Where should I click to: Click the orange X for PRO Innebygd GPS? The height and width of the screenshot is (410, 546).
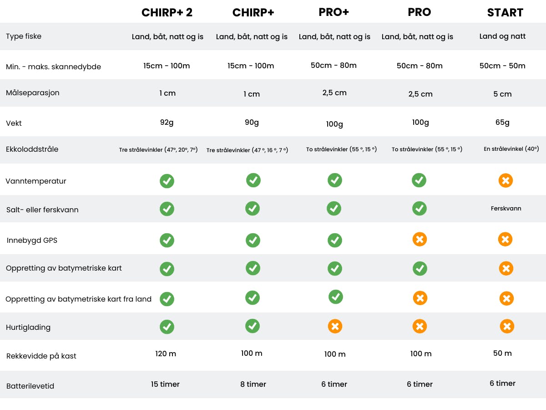click(420, 239)
